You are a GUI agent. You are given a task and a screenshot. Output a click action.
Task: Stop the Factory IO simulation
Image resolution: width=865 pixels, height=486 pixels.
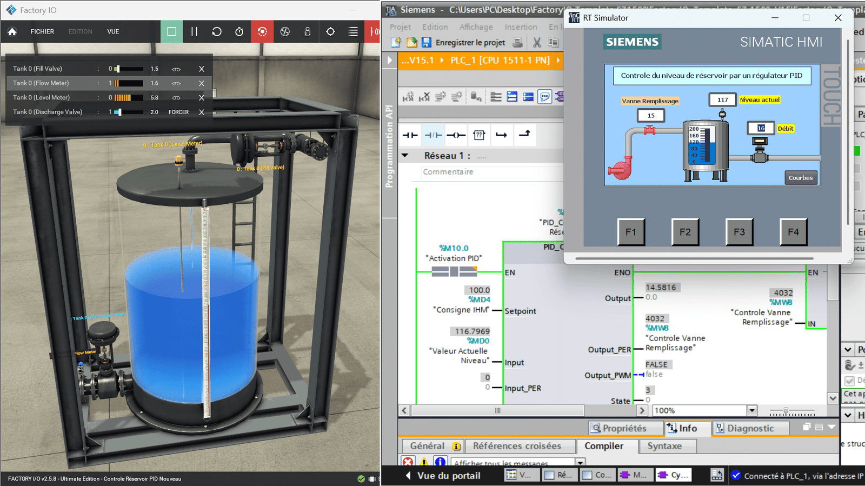(x=172, y=31)
